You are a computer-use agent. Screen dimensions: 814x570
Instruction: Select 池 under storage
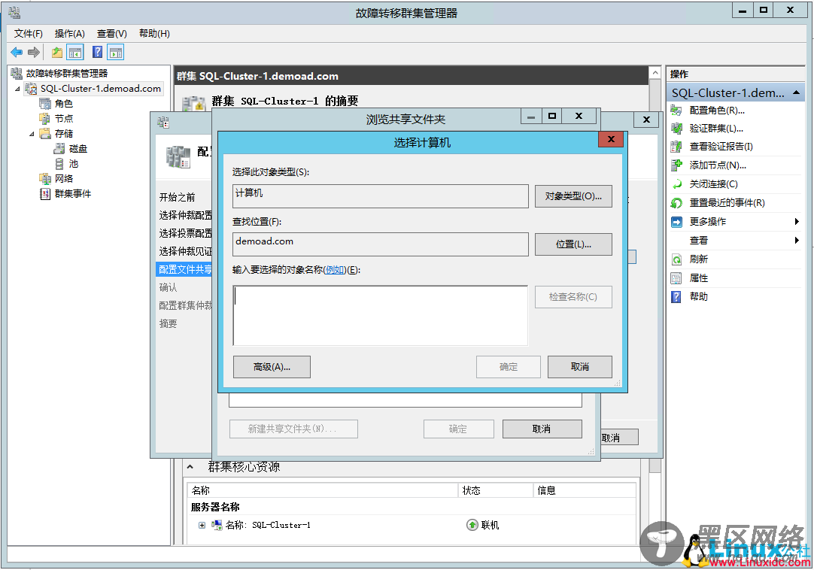(x=73, y=164)
